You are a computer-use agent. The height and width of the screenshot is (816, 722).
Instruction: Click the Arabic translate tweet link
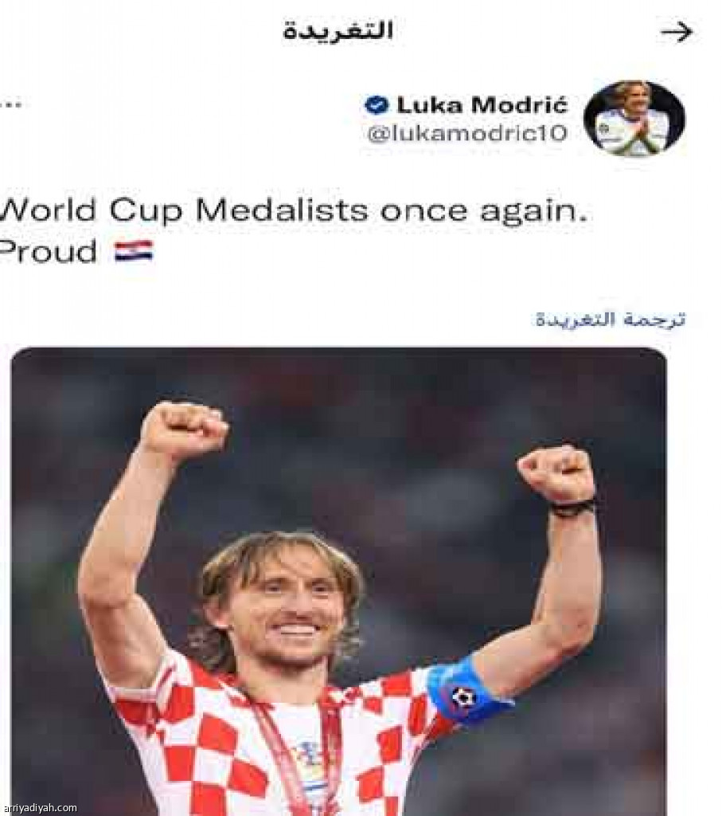click(610, 320)
